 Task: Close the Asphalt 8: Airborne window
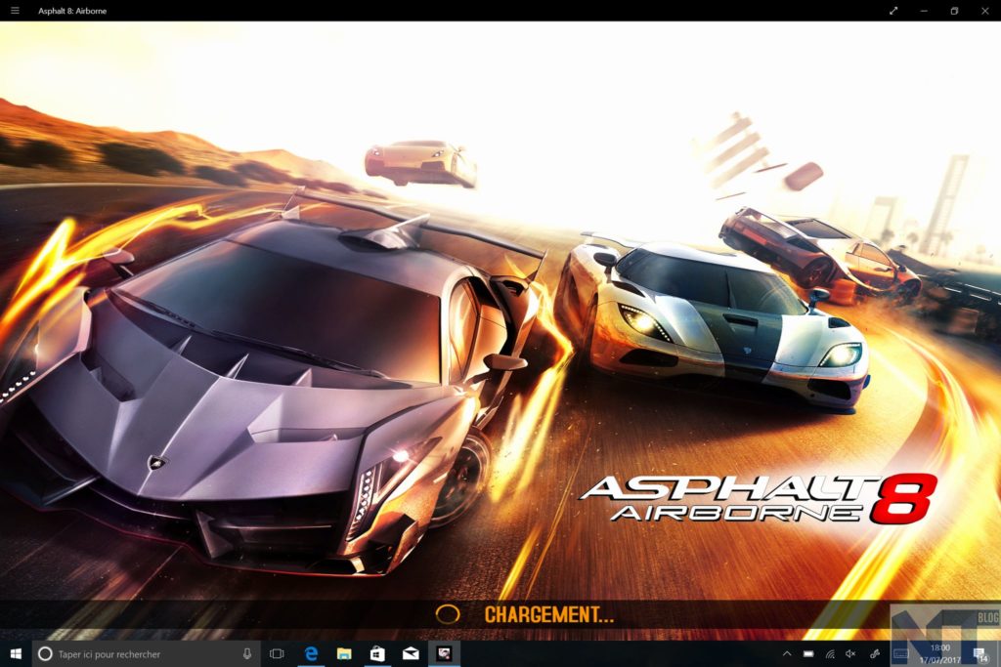point(985,10)
